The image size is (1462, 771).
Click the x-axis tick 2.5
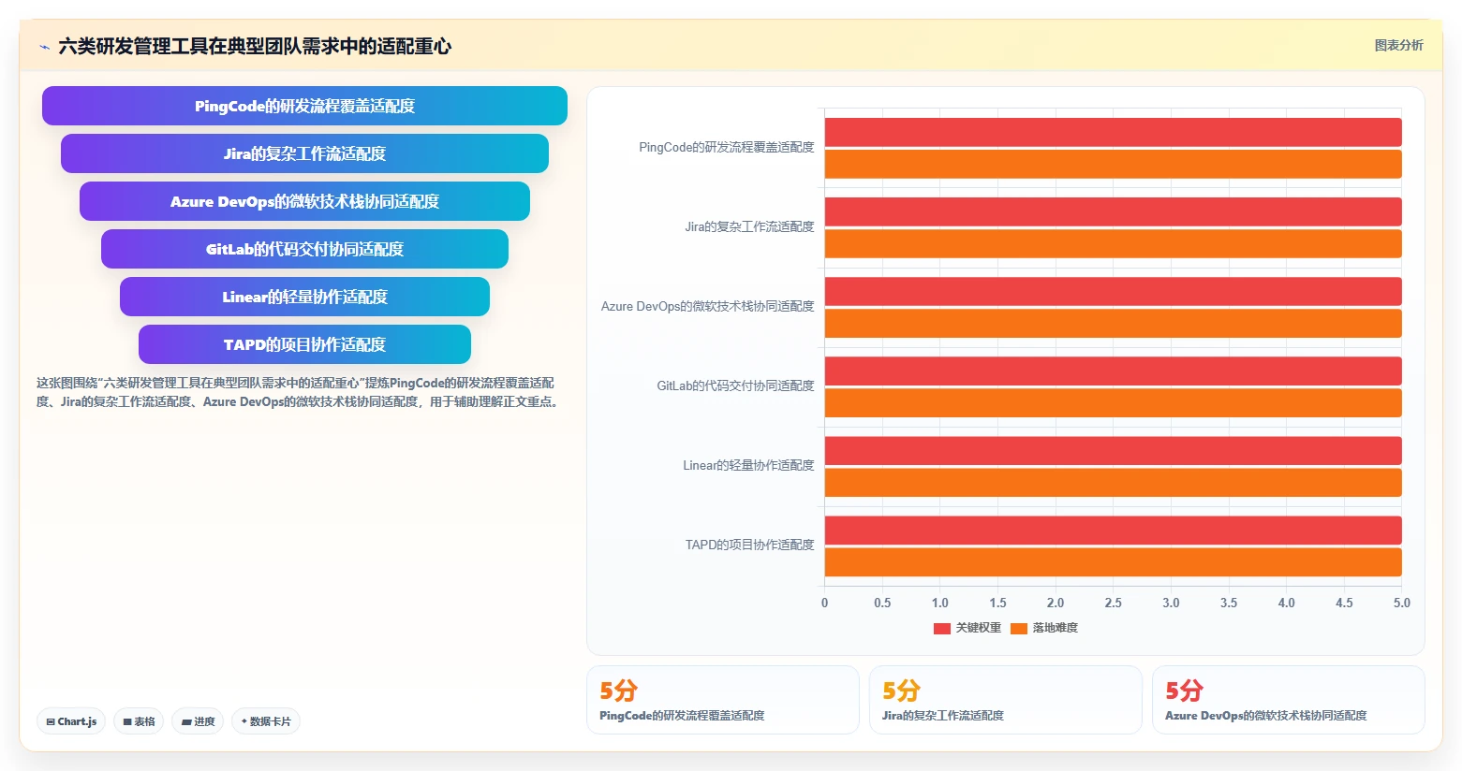click(1113, 603)
